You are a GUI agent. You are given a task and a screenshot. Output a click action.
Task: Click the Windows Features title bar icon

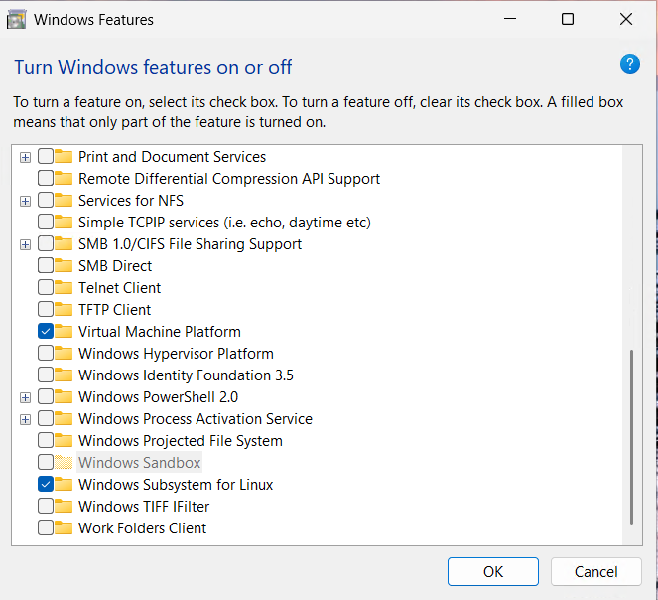point(17,19)
